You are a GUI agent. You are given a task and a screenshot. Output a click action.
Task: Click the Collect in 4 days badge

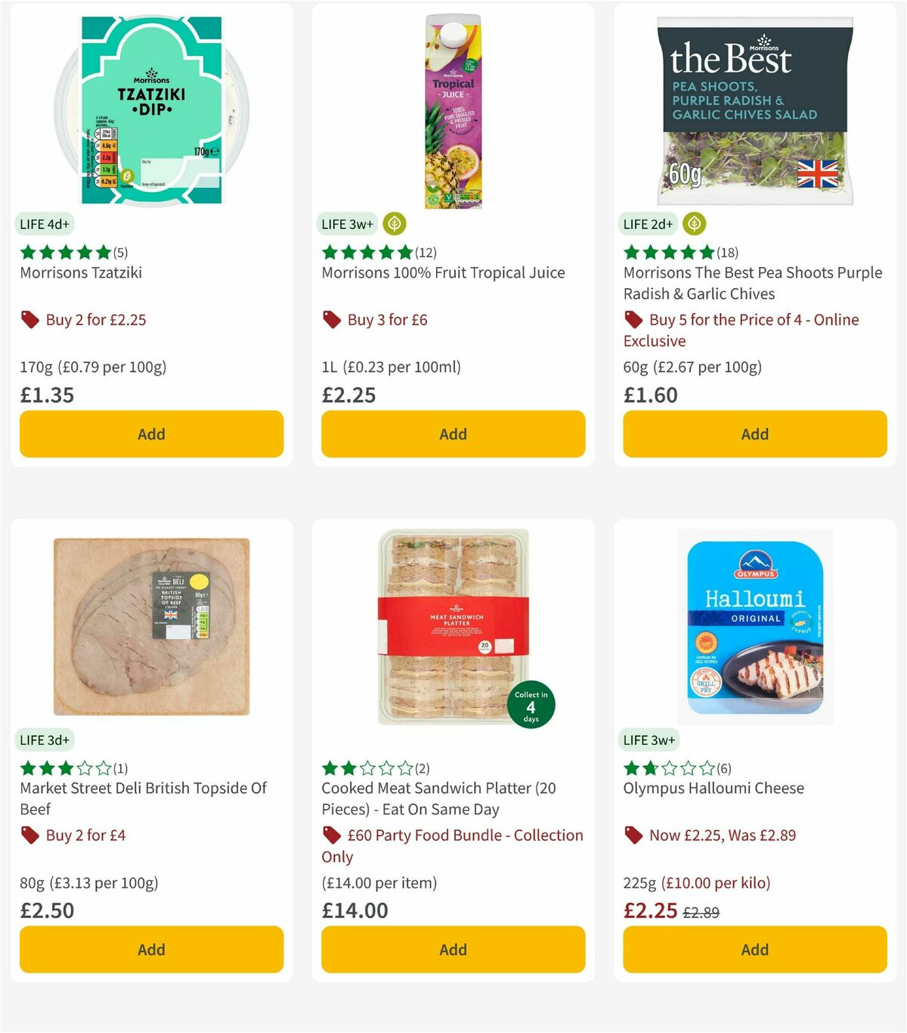(530, 704)
